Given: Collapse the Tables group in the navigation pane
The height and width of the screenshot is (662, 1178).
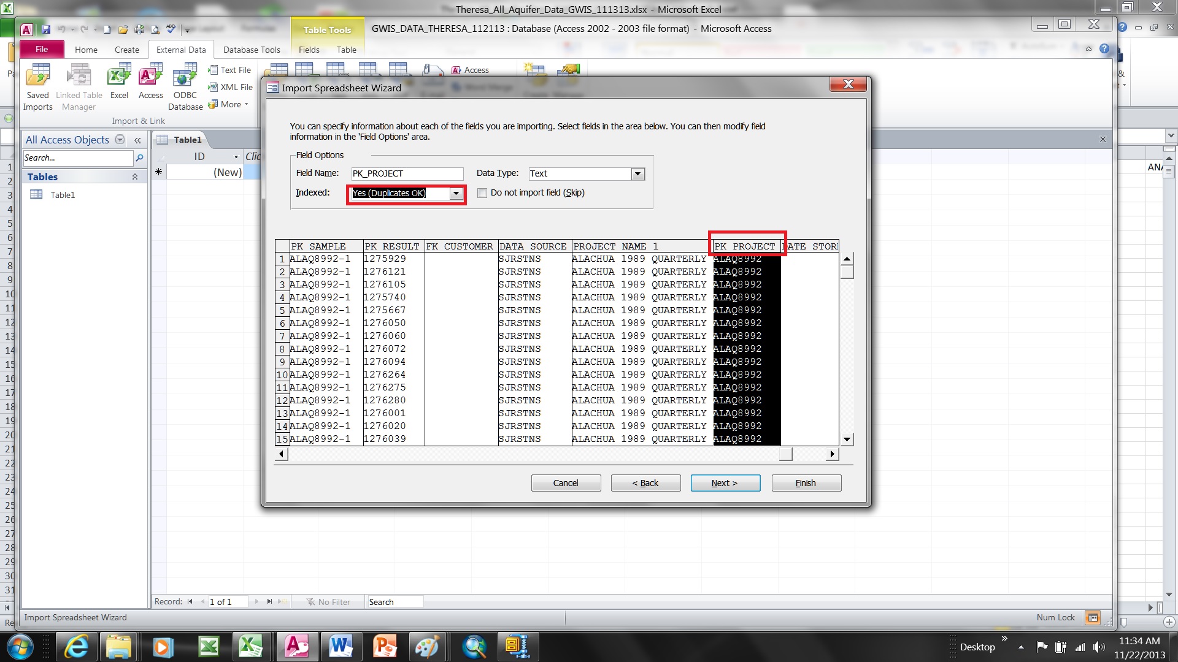Looking at the screenshot, I should pos(135,177).
